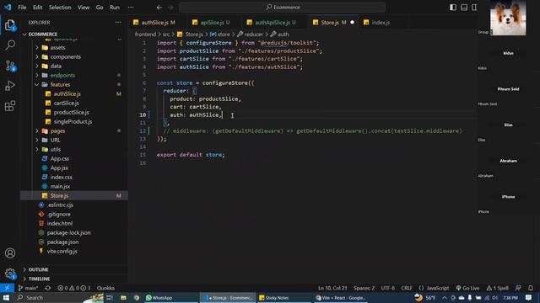Viewport: 540px width, 303px height.
Task: Switch to the authSlice.js tab
Action: [154, 23]
